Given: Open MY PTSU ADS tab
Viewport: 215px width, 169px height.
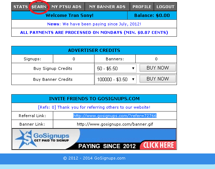Looking at the screenshot, I should [x=67, y=7].
